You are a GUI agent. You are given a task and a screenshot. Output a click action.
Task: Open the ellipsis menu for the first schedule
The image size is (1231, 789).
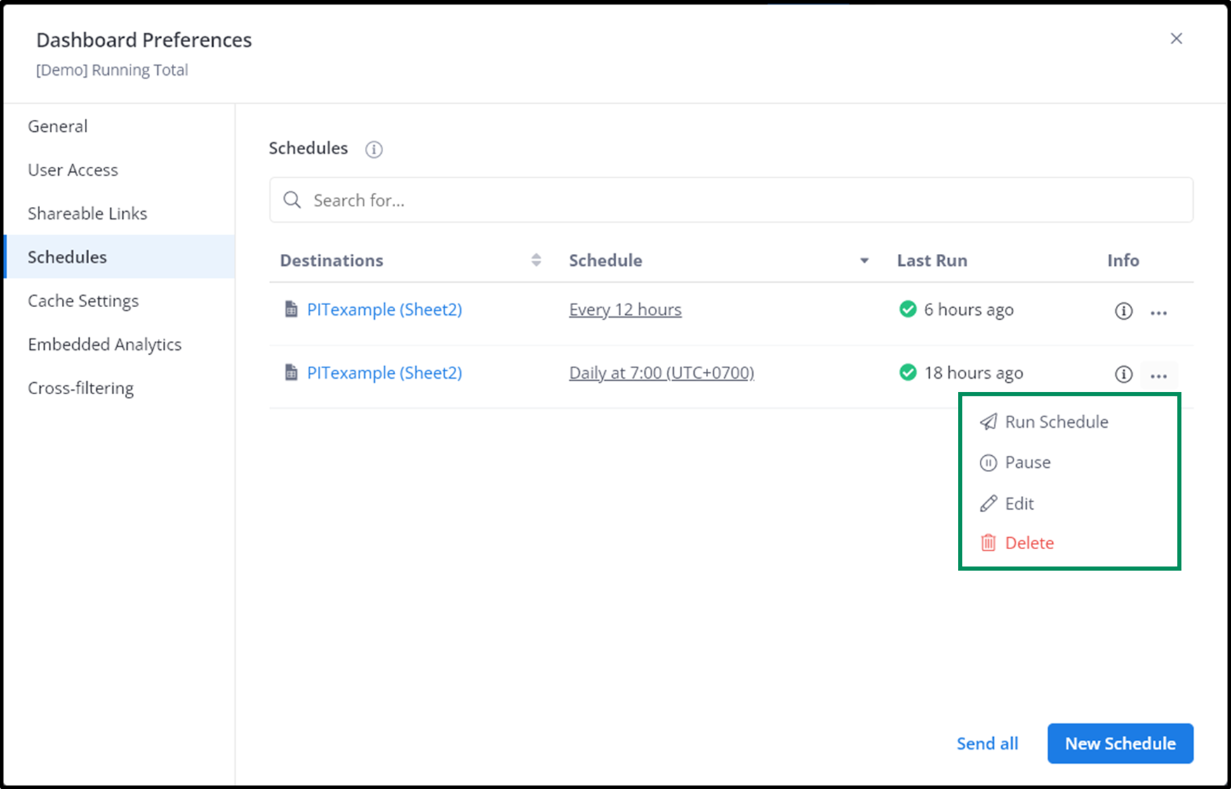[1159, 313]
